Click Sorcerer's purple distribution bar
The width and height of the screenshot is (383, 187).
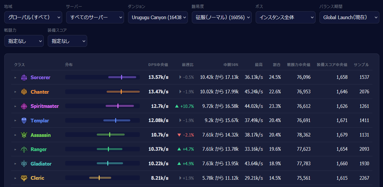122,78
